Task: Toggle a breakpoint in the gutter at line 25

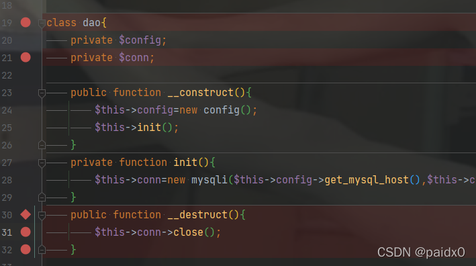Action: pyautogui.click(x=26, y=128)
